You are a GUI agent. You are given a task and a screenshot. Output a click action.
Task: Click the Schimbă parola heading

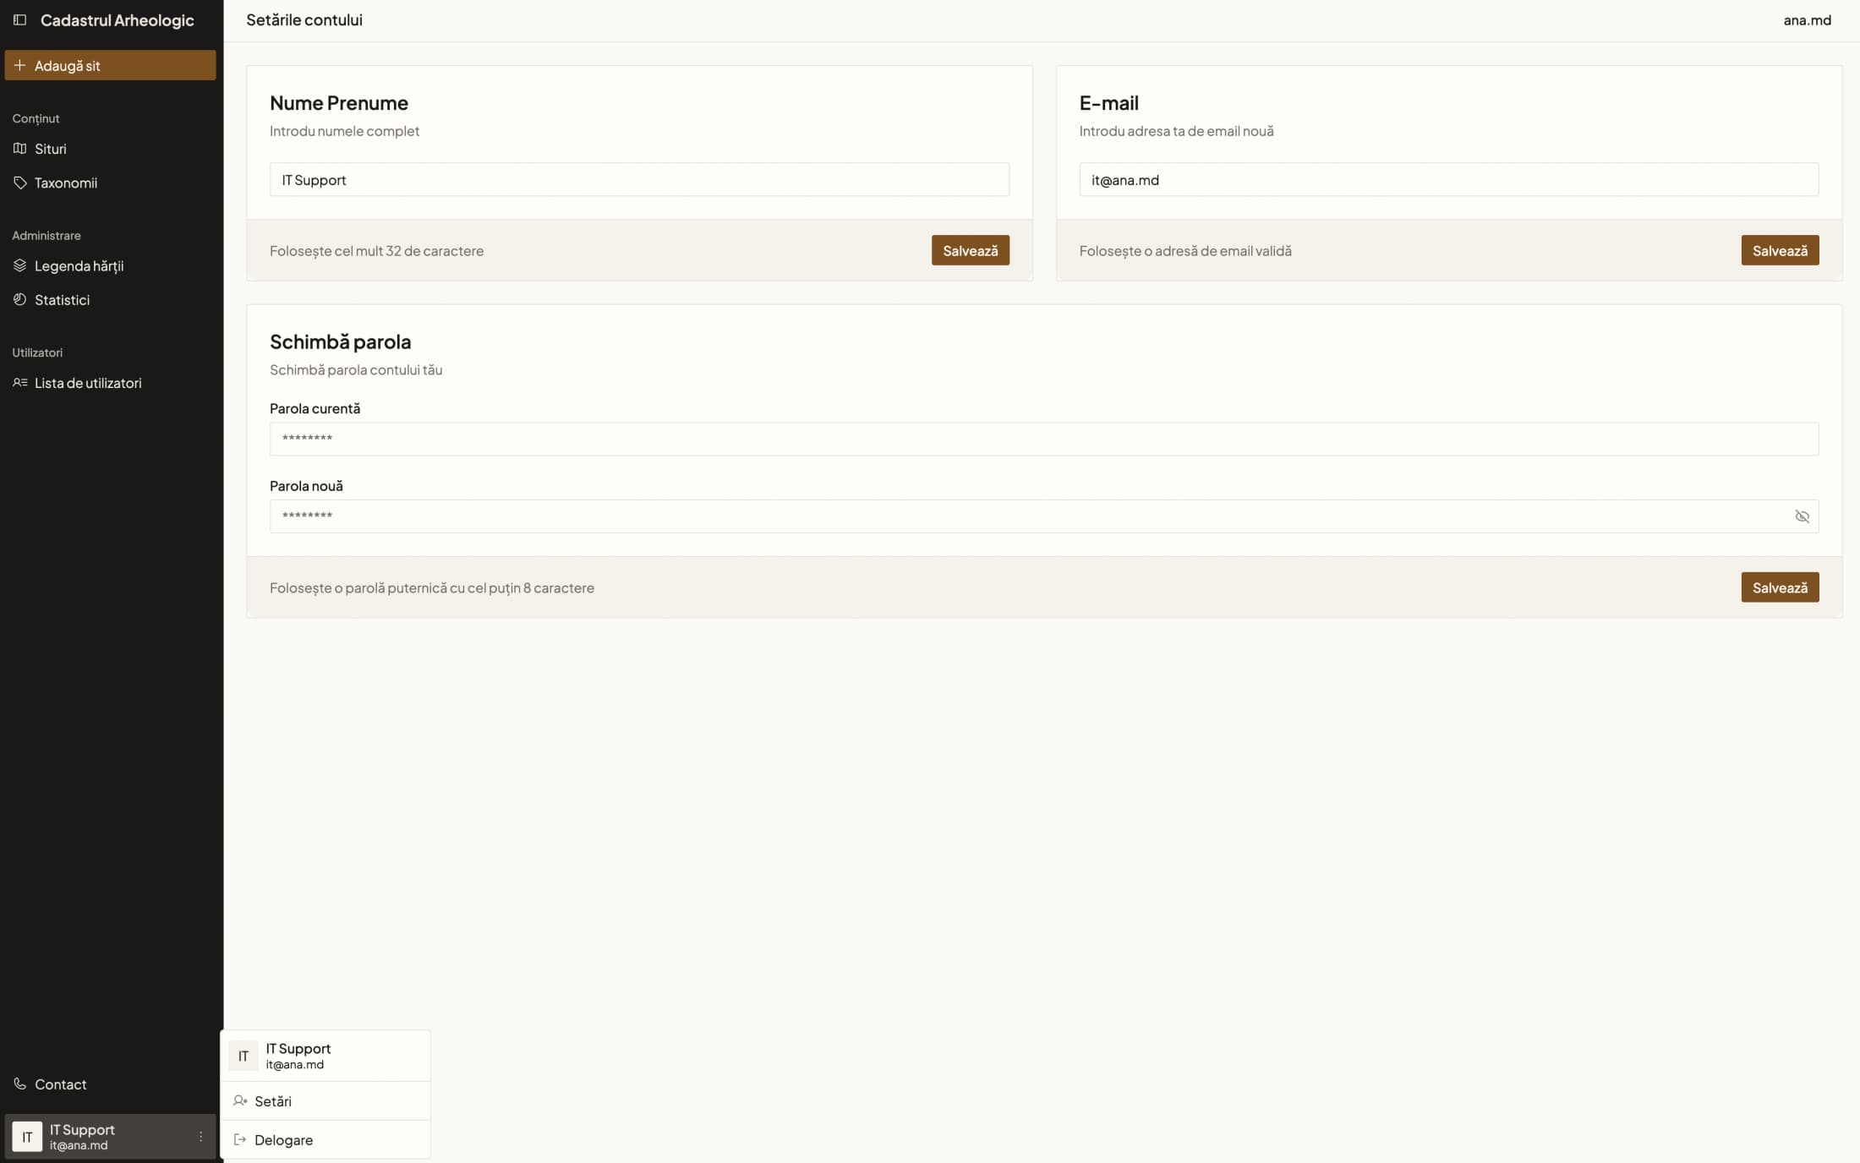340,341
